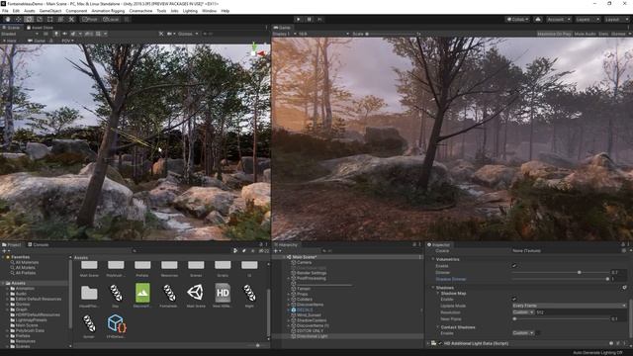Select the Night lighting preset asset
This screenshot has height=356, width=633.
[249, 295]
